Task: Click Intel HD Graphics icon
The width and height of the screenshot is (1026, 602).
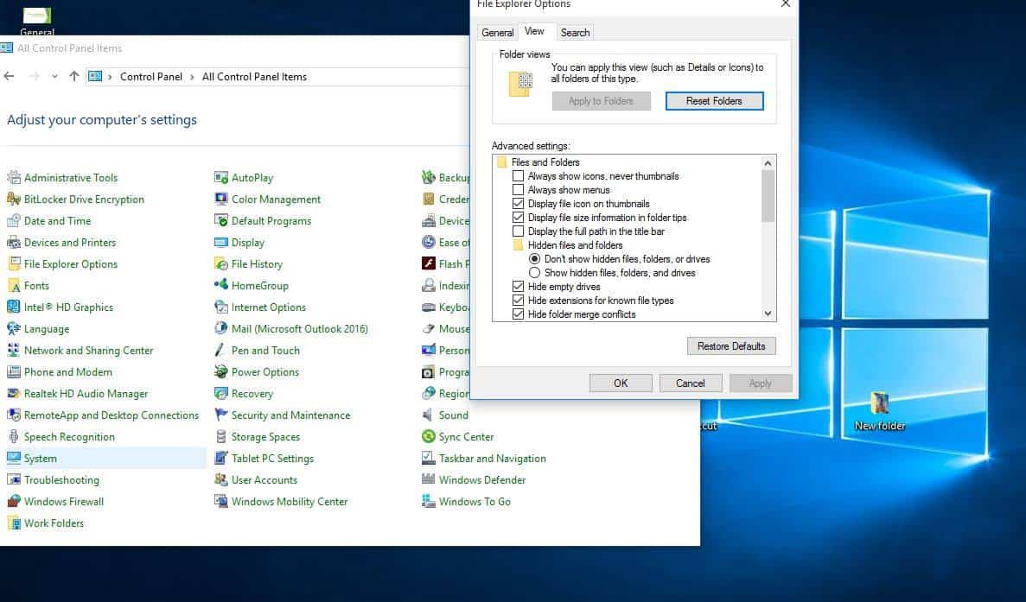Action: click(x=14, y=307)
